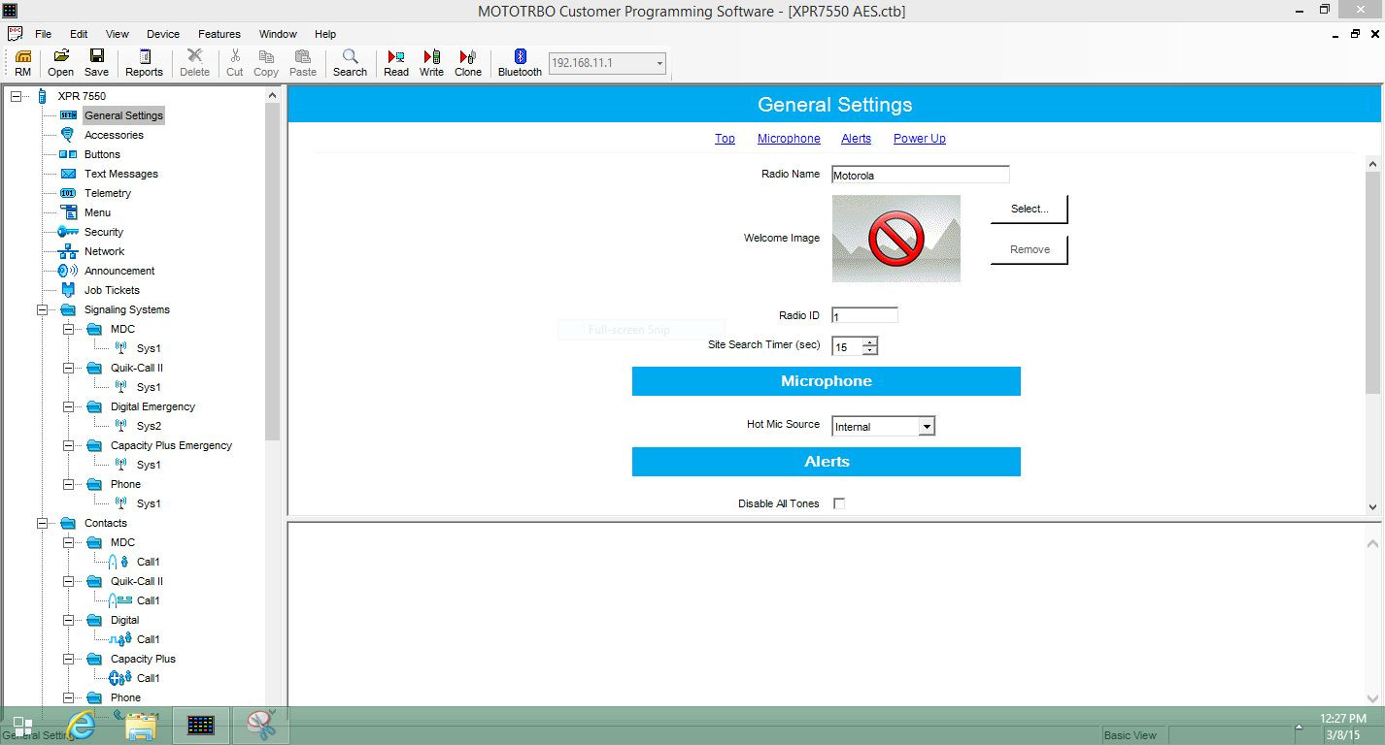Click the CPS taskbar application icon

(x=200, y=726)
